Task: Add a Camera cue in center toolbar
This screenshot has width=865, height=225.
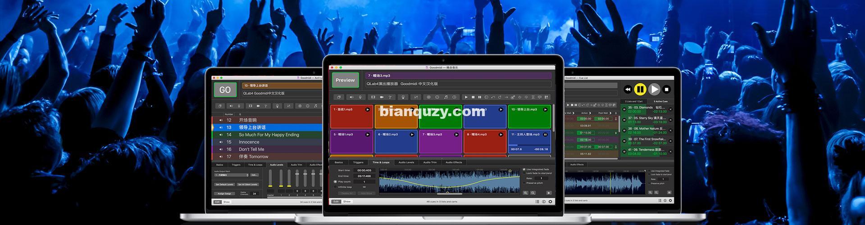Action: coord(382,97)
